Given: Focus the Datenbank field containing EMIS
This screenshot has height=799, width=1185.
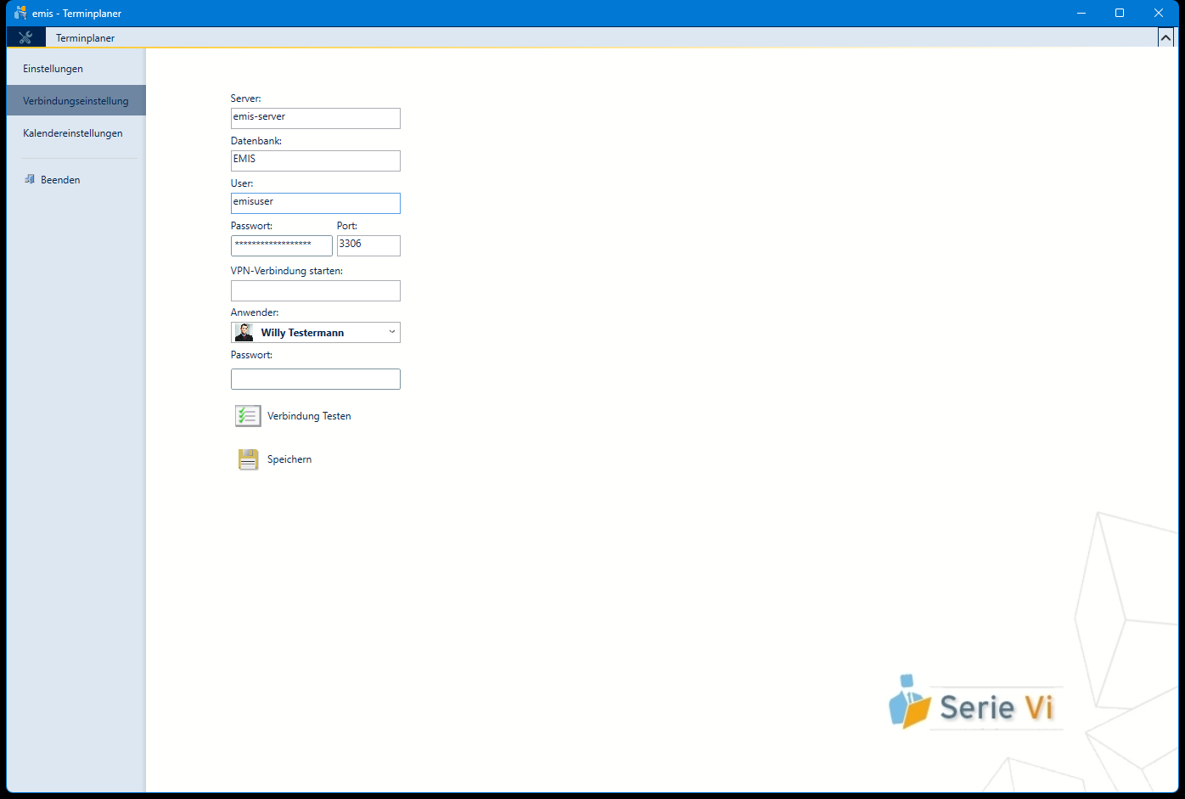Looking at the screenshot, I should [x=316, y=160].
